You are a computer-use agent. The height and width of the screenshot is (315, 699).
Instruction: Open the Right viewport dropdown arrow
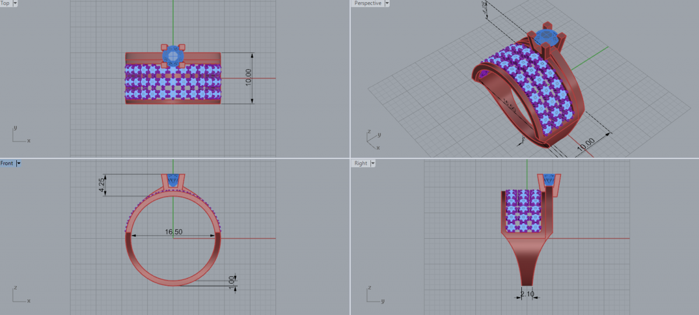click(372, 164)
